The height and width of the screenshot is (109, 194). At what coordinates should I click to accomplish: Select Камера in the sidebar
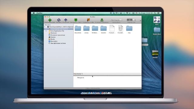(x=53, y=37)
